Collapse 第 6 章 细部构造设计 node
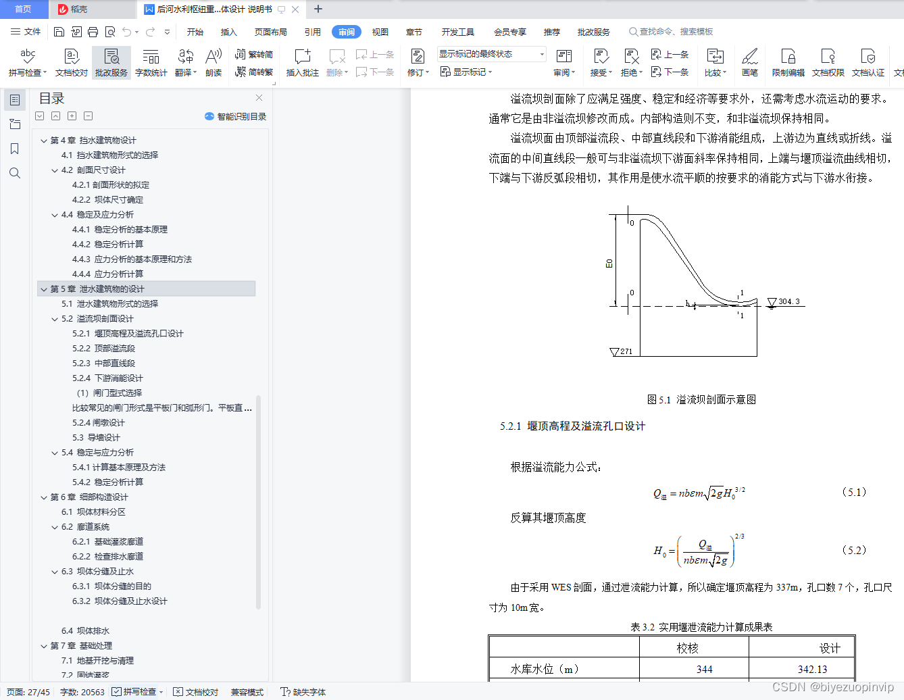 tap(44, 497)
